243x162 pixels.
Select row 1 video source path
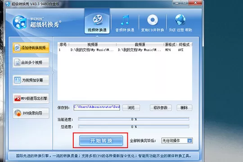click(92, 50)
